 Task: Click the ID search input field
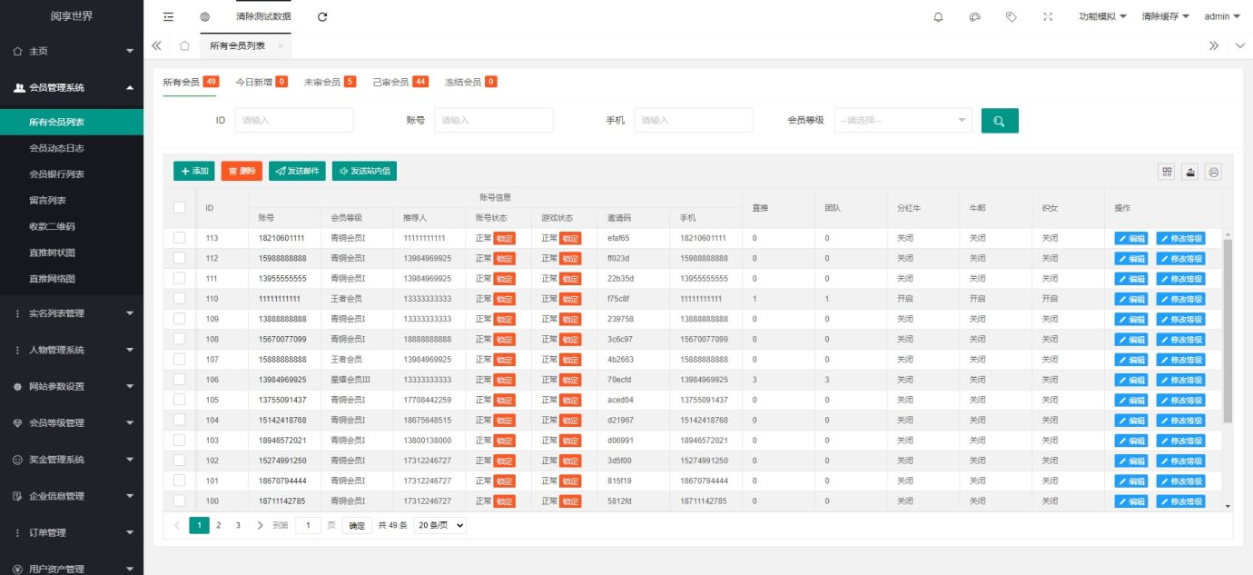[294, 120]
